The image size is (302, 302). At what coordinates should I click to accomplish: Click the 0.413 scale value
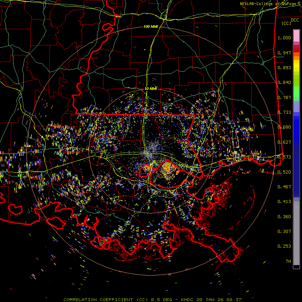point(284,202)
